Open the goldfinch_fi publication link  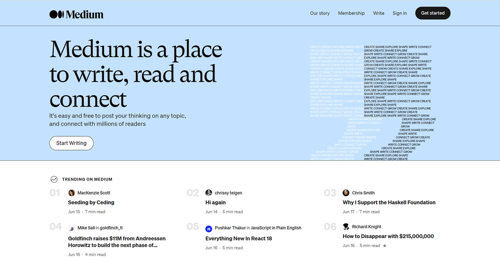pos(111,228)
